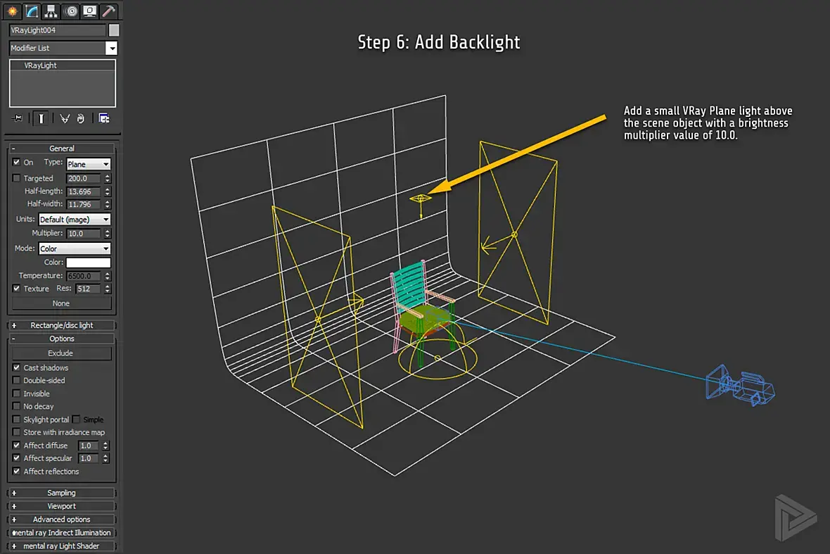
Task: Toggle Affect reflections checkbox
Action: pyautogui.click(x=16, y=472)
